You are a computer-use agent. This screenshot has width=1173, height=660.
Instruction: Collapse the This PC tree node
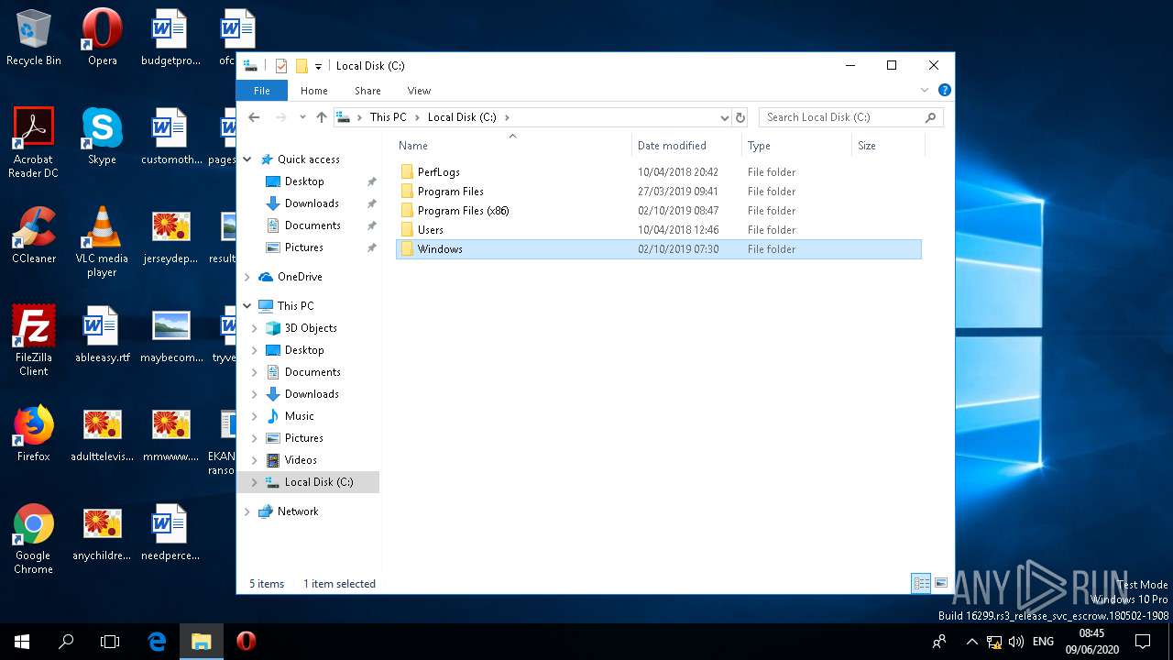pos(247,306)
